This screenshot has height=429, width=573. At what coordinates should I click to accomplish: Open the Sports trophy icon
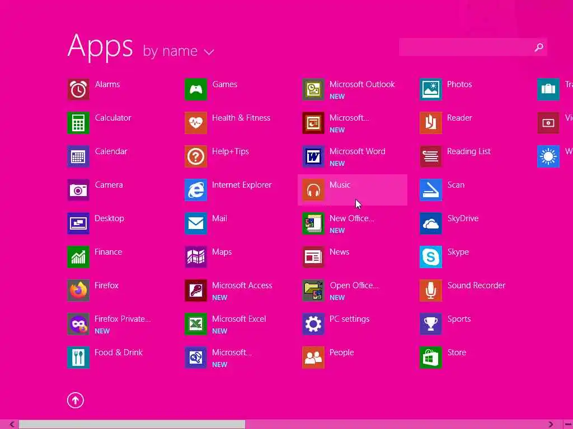tap(431, 324)
